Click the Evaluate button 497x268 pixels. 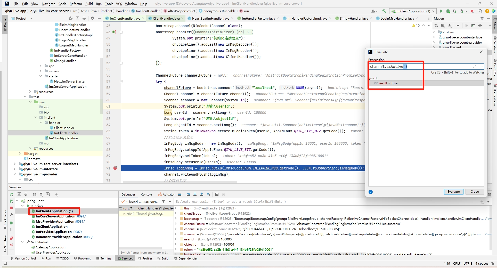pos(453,192)
